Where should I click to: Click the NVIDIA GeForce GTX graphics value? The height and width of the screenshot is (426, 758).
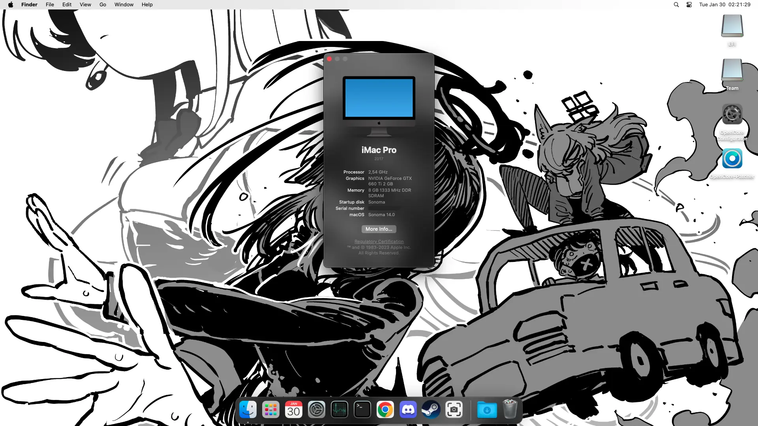click(x=390, y=181)
